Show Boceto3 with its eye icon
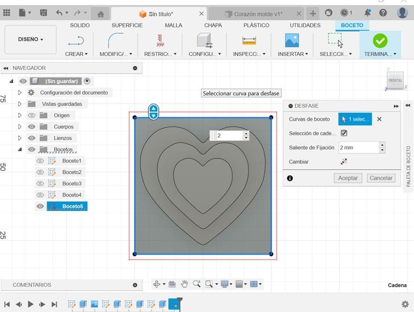Viewport: 414px width, 312px height. [40, 183]
